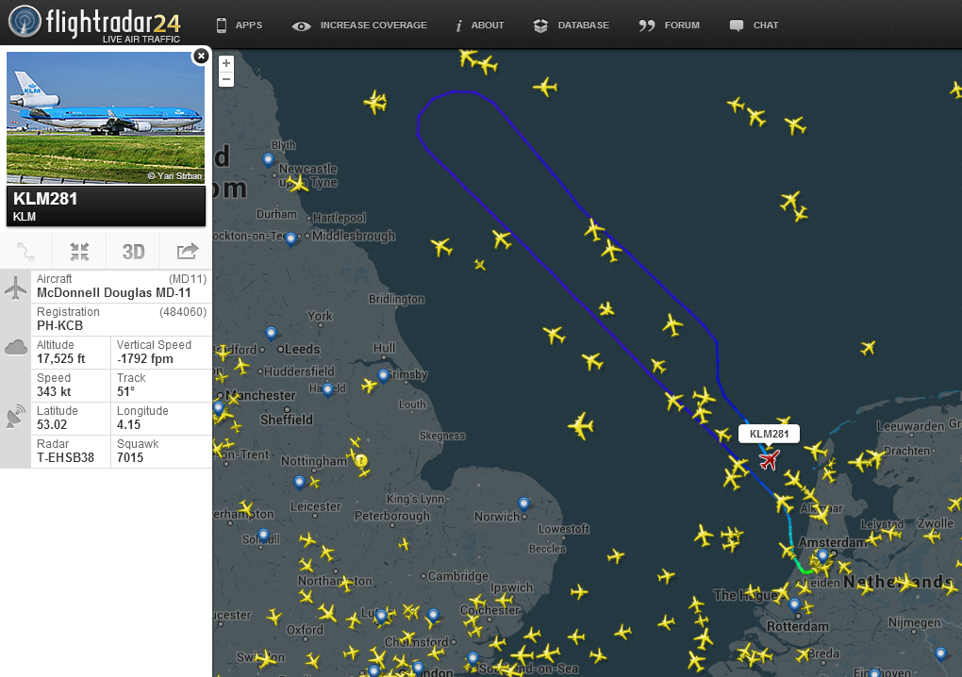Click the airport pin at Amsterdam

pos(822,555)
